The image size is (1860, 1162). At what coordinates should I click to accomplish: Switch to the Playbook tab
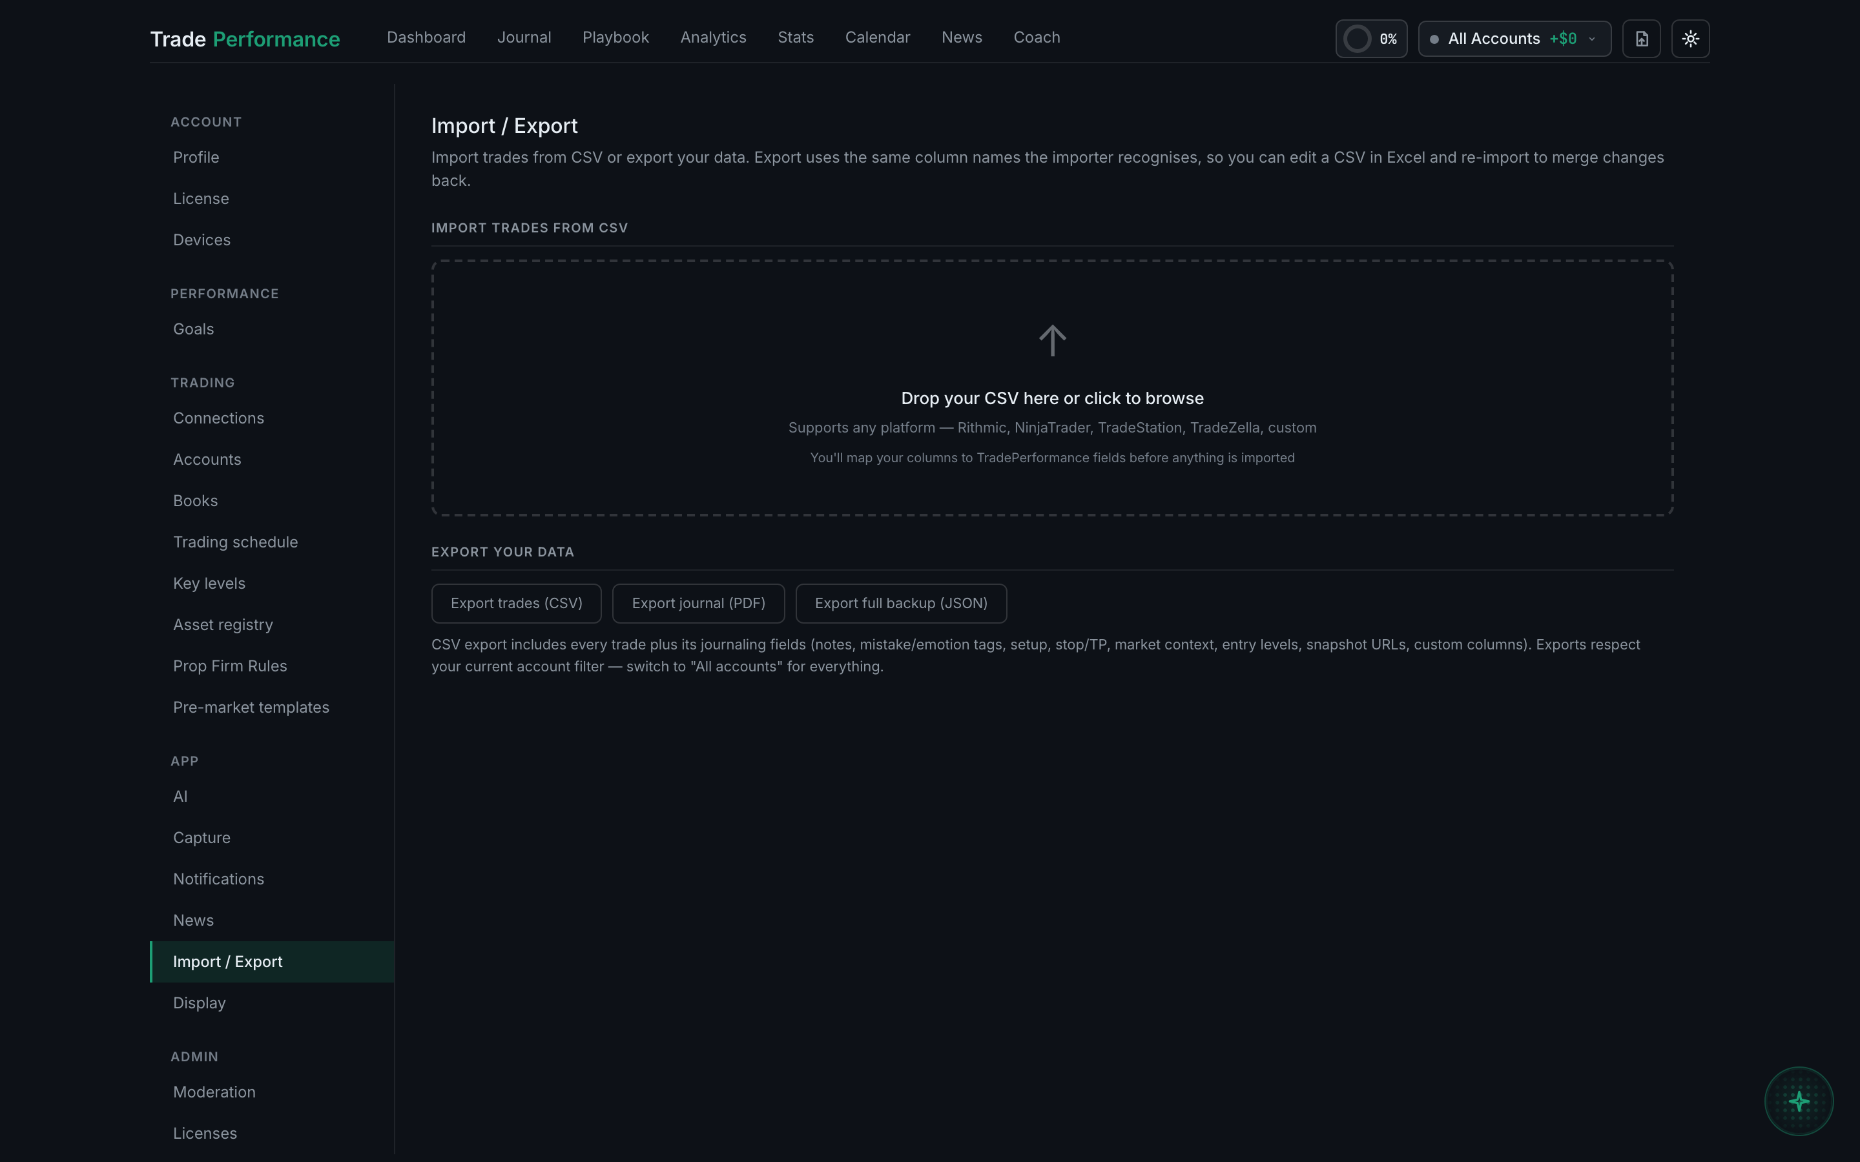coord(615,37)
